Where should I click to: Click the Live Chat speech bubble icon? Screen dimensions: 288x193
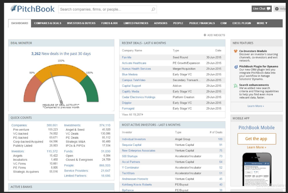269,9
